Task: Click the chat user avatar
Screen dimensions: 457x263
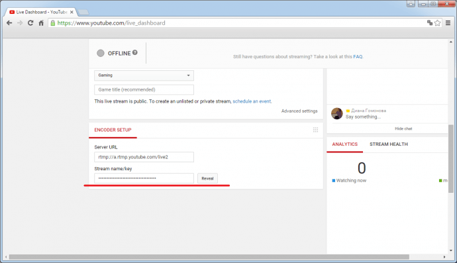Action: pyautogui.click(x=337, y=113)
